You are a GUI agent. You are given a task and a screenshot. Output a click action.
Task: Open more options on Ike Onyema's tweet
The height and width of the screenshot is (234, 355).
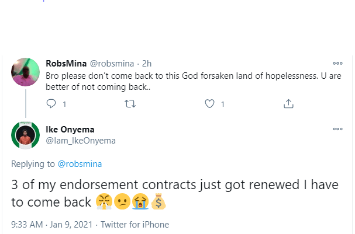coord(337,129)
